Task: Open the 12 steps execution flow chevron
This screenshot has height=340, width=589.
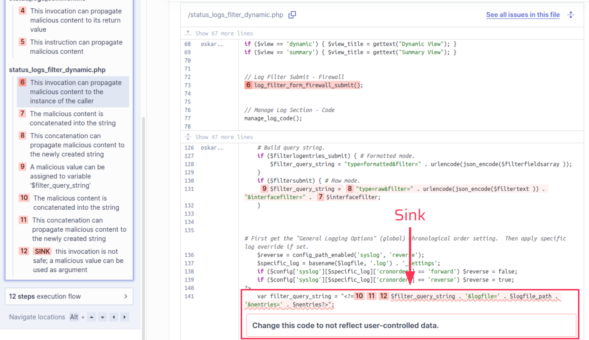Action: (126, 296)
